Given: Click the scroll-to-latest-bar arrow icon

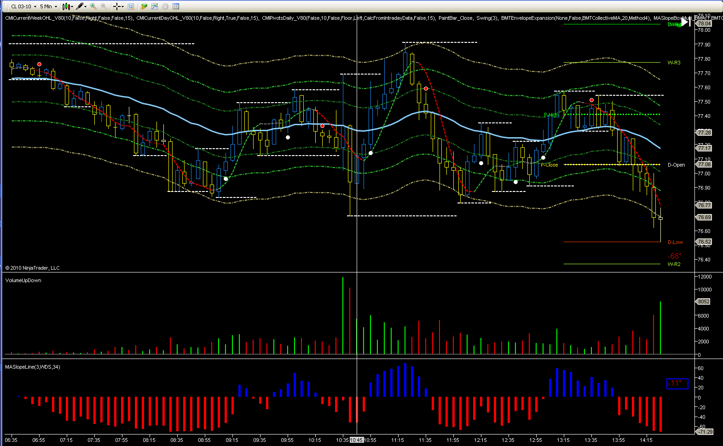Looking at the screenshot, I should [686, 22].
